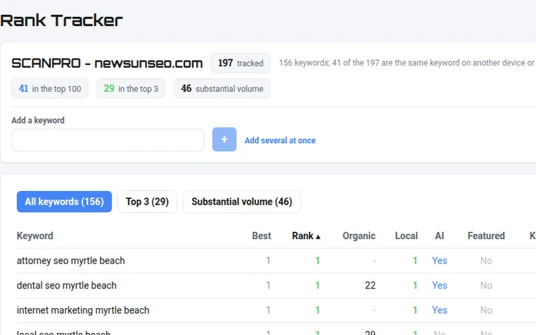Click Best value 1 in dental seo row
The width and height of the screenshot is (536, 335).
click(x=268, y=286)
